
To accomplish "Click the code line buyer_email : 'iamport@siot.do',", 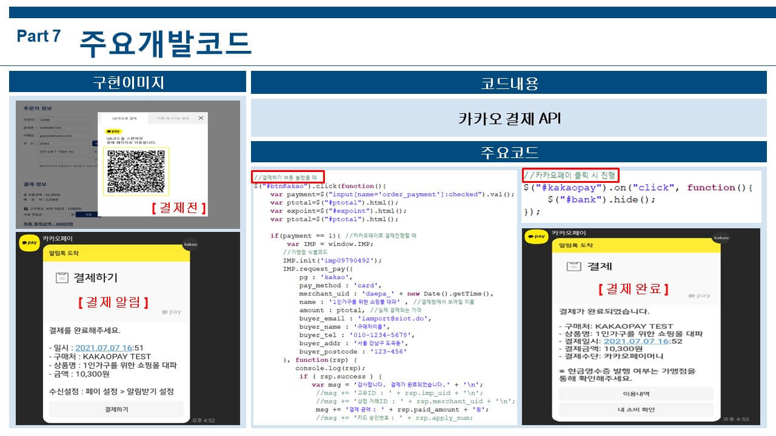I will pos(364,318).
